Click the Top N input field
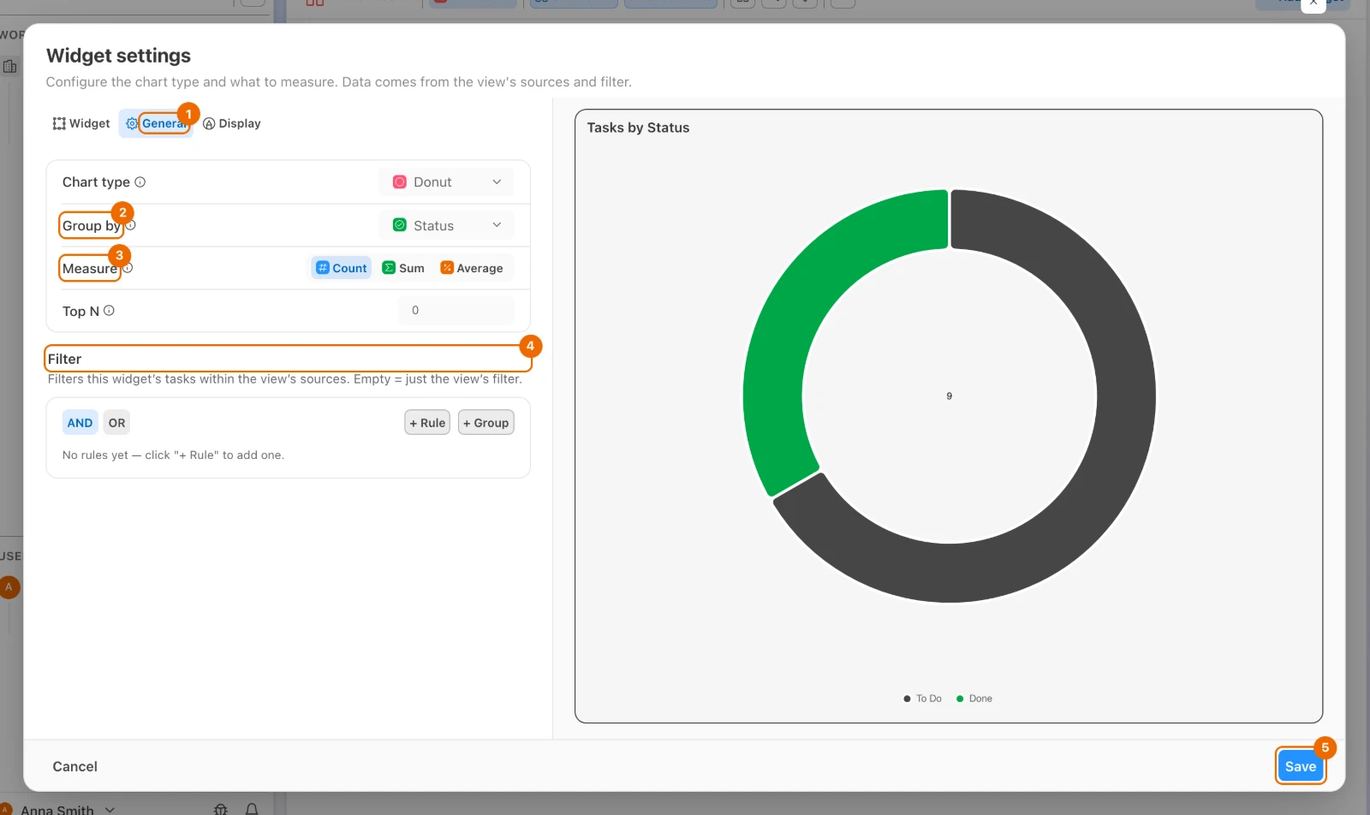This screenshot has height=815, width=1370. (x=456, y=311)
